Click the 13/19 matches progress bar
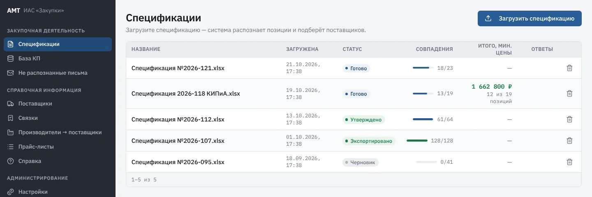Screen dimensions: 592x197 click(x=423, y=94)
